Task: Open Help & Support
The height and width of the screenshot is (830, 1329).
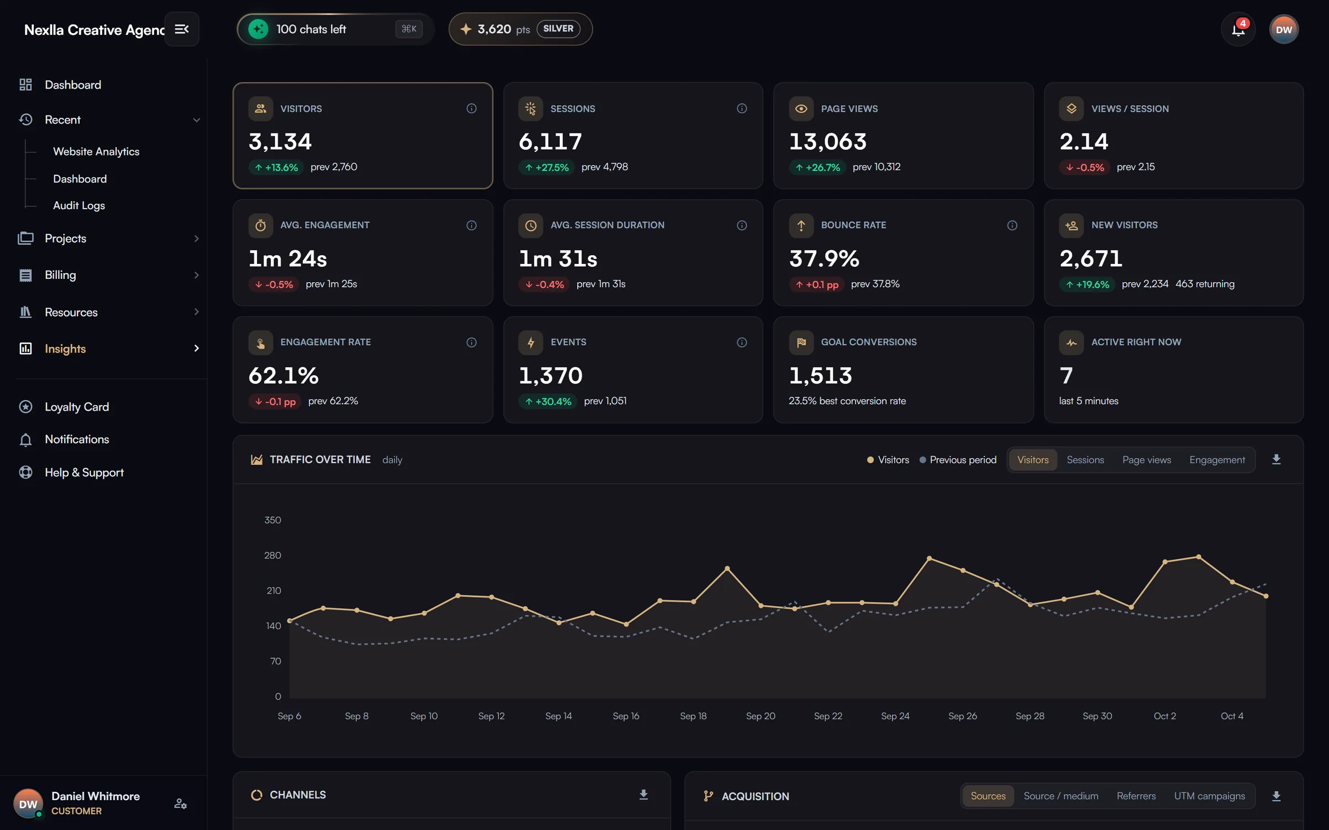Action: click(x=84, y=473)
